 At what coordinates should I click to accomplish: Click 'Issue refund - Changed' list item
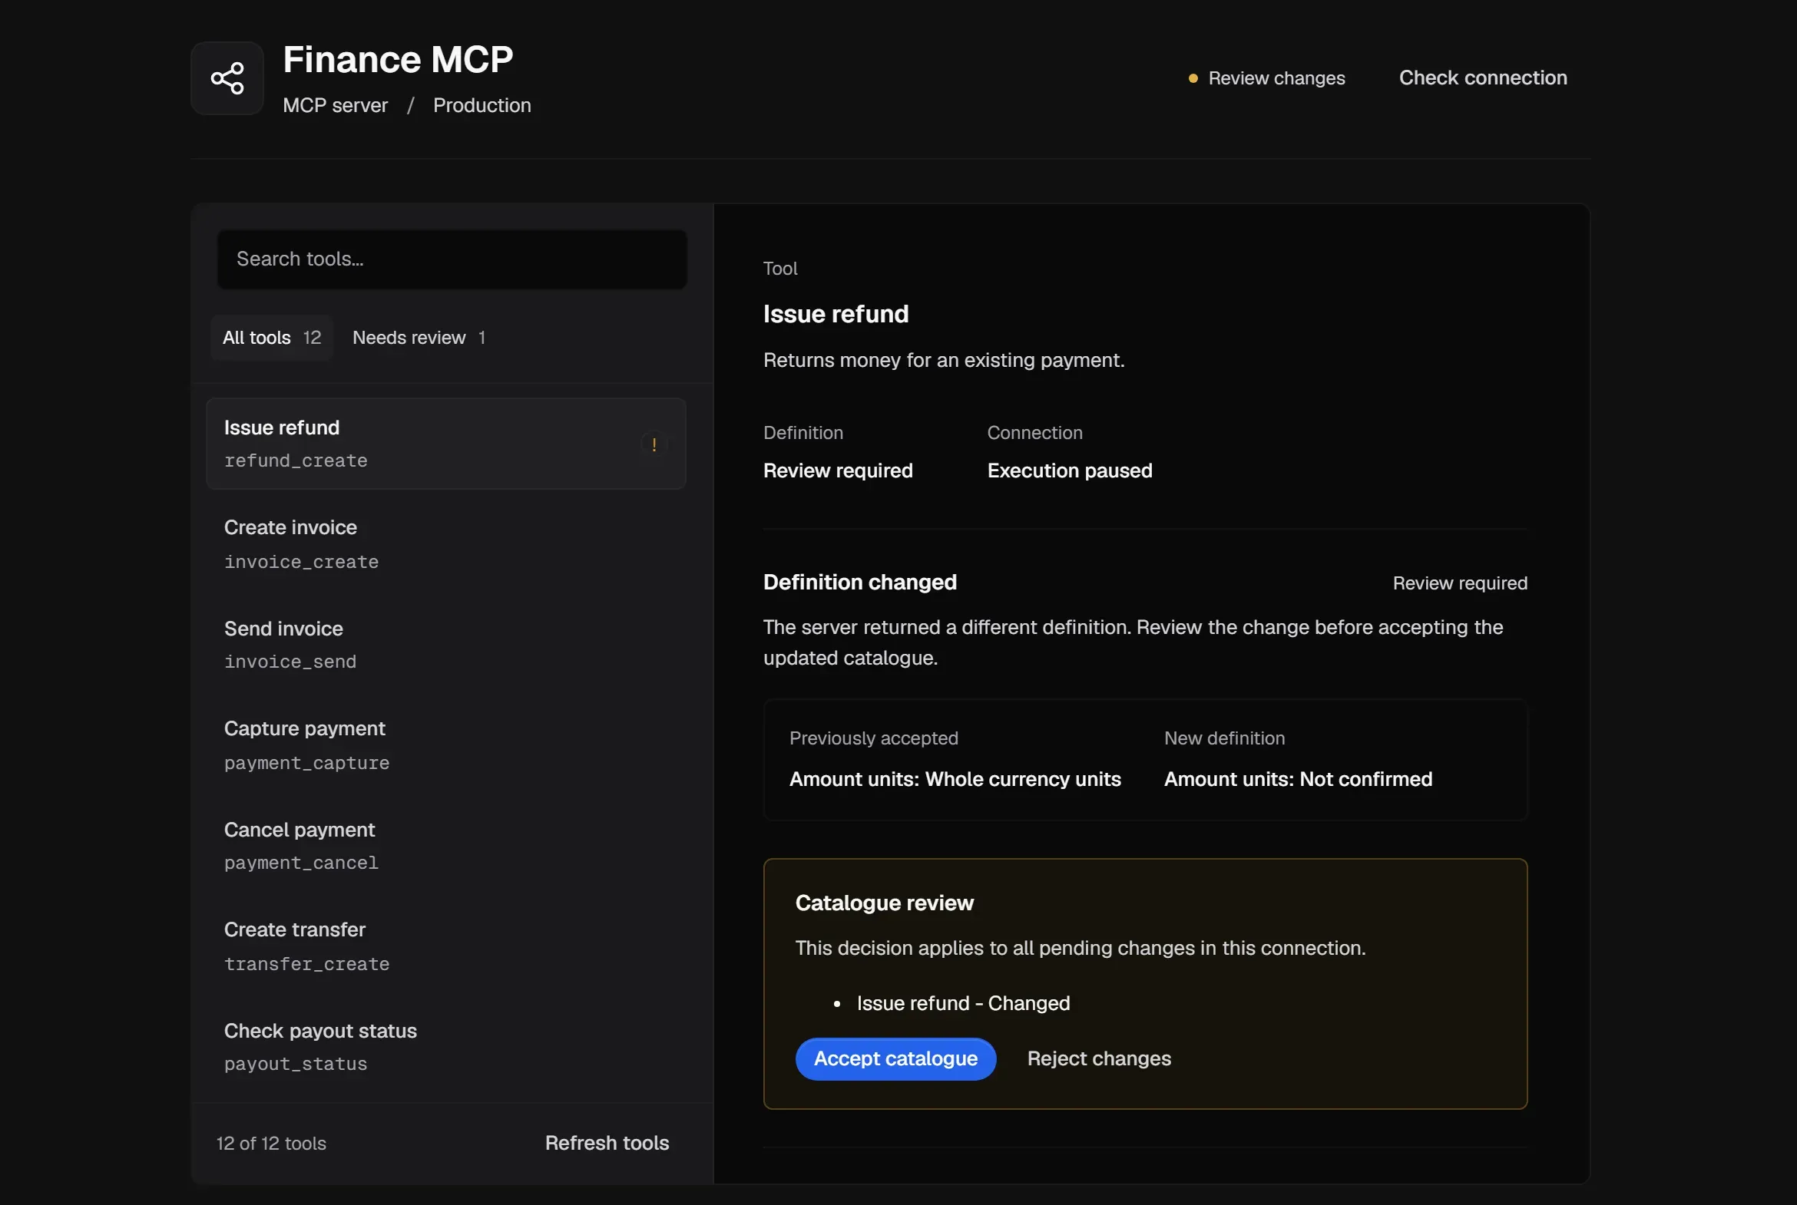pyautogui.click(x=964, y=1003)
